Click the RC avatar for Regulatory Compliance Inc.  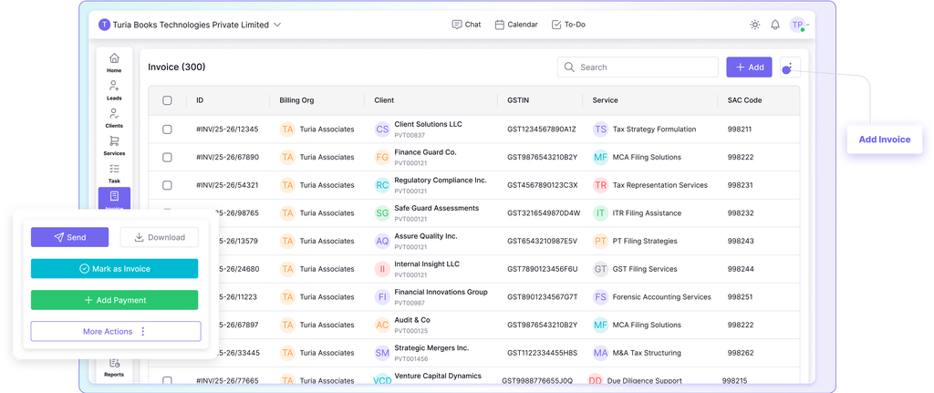(382, 185)
